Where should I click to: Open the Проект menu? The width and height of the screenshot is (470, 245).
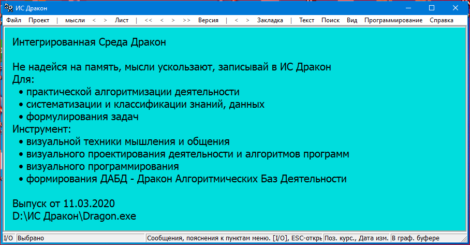pyautogui.click(x=39, y=20)
